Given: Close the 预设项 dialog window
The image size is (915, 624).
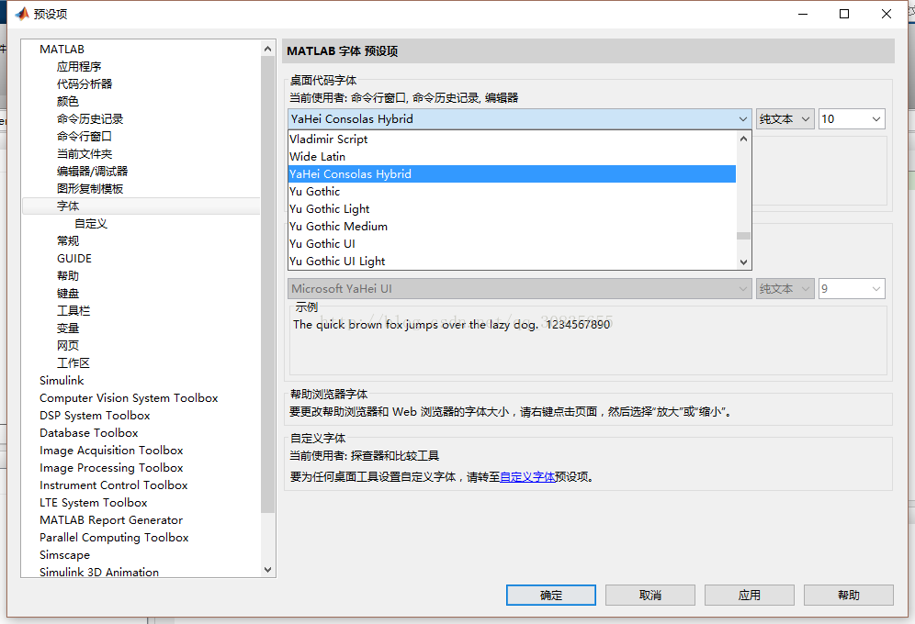Looking at the screenshot, I should pos(886,14).
